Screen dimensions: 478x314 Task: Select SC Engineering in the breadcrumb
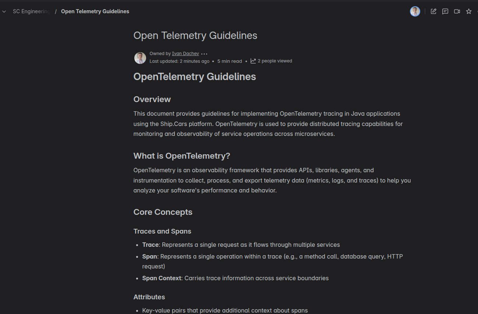tap(31, 11)
